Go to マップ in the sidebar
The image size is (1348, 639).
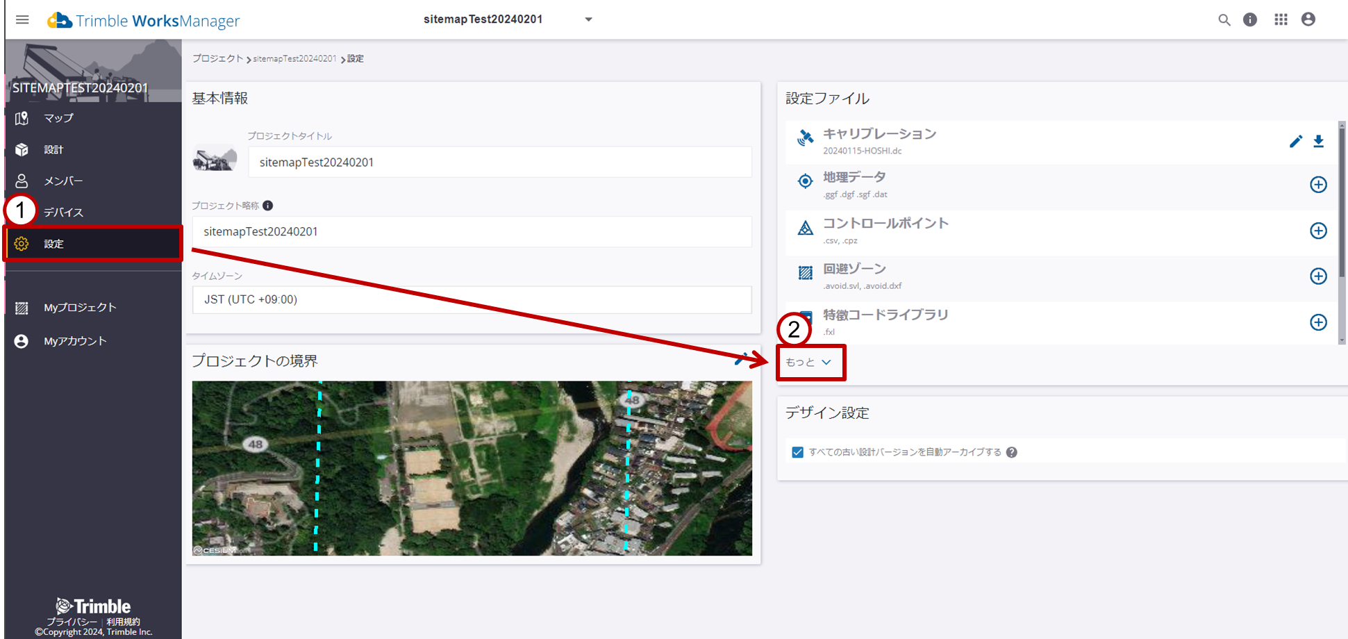click(x=58, y=118)
